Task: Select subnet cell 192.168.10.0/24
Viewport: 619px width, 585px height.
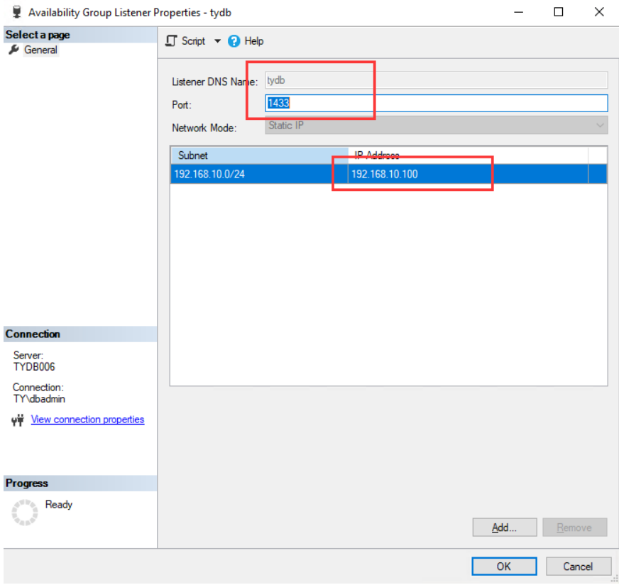Action: click(x=259, y=174)
